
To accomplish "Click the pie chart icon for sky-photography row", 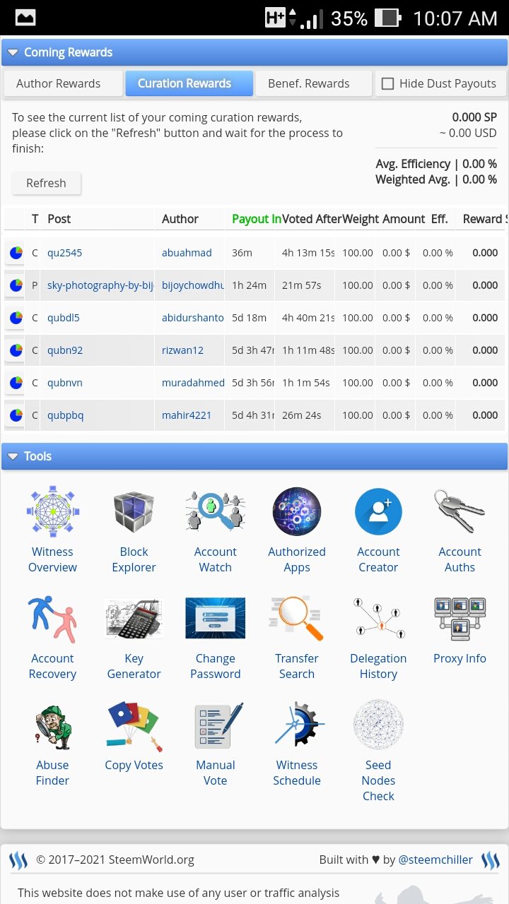I will (x=16, y=285).
